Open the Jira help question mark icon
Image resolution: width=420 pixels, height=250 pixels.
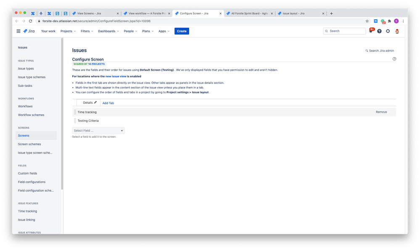click(x=379, y=31)
